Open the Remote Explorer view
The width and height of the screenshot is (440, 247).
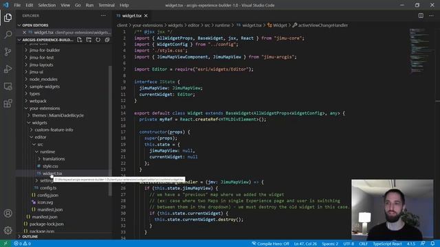pos(8,86)
